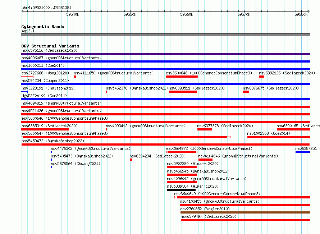Viewport: 320px width, 234px height.
Task: Open the dgv5220n100 (Coe2014) label
Action: point(44,96)
